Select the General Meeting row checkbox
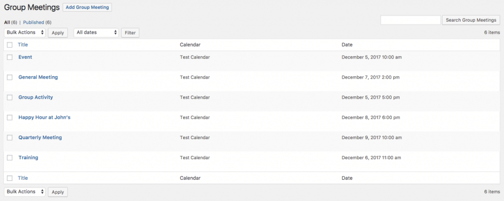The height and width of the screenshot is (201, 504). click(x=10, y=78)
